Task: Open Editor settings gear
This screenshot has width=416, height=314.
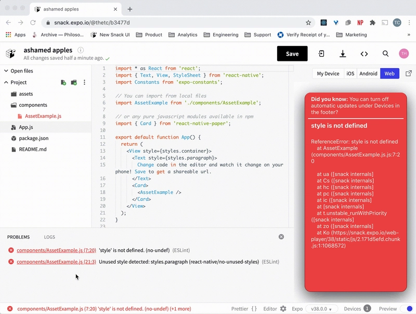Action: [x=283, y=309]
